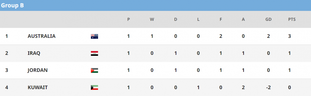Click rank number 1 in first row
The height and width of the screenshot is (96, 311).
(6, 36)
